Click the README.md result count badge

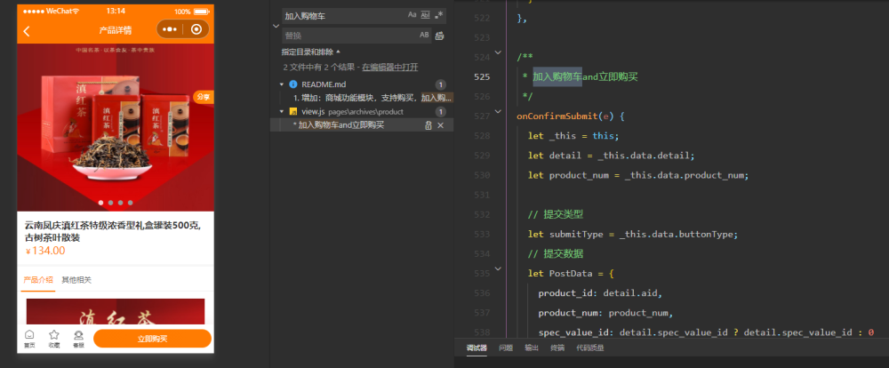coord(441,84)
